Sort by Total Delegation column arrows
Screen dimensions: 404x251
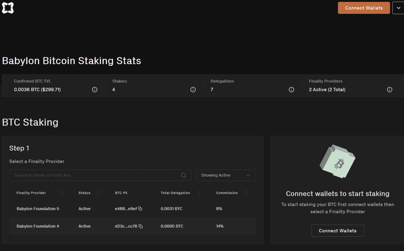(199, 193)
